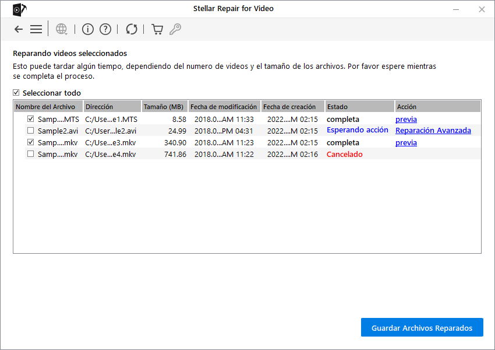Open the hamburger menu icon
The image size is (495, 350).
36,29
